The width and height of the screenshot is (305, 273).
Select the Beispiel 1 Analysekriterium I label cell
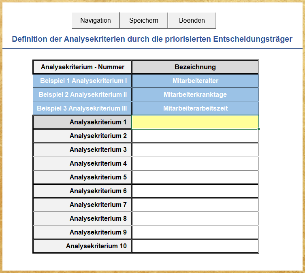82,81
